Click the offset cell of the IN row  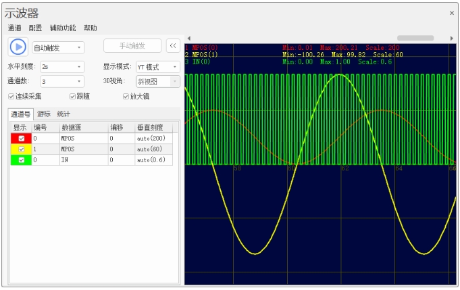coord(122,160)
